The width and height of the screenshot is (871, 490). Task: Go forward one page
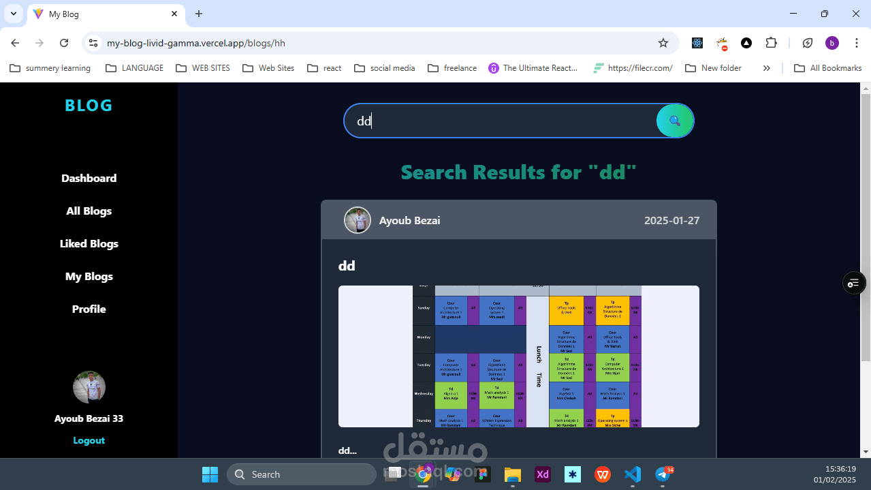point(39,43)
